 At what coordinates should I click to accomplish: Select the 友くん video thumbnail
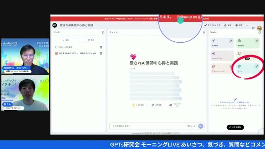[25, 93]
